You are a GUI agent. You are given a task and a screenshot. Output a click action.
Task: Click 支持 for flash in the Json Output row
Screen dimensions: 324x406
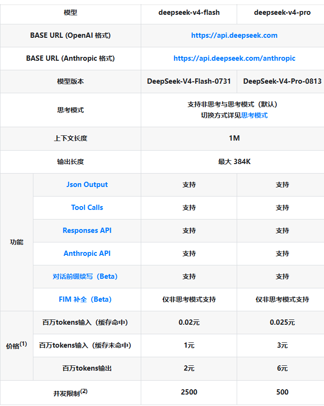click(x=189, y=185)
